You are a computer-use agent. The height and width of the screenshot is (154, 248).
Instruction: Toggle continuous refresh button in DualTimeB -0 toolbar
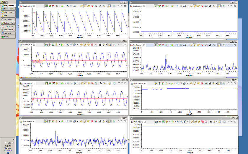(x=85, y=45)
